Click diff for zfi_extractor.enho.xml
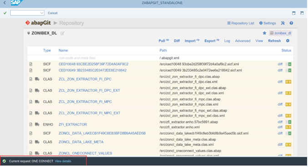 [280, 127]
